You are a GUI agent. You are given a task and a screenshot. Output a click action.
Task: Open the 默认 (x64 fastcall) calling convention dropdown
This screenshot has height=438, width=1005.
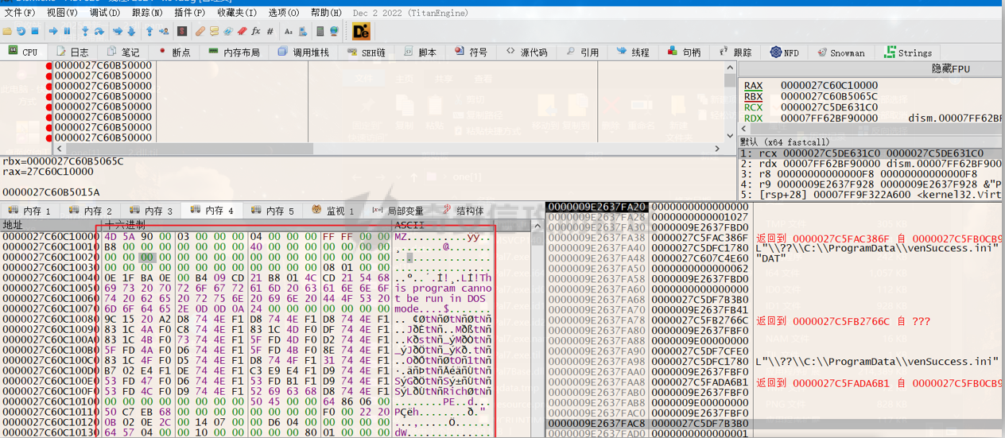pos(871,141)
